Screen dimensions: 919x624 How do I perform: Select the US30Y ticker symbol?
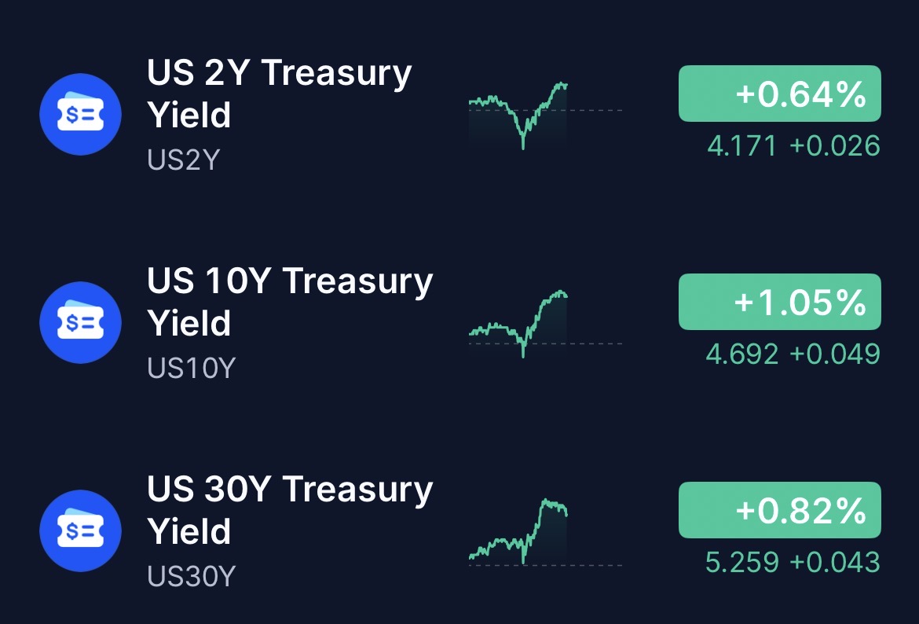(x=191, y=576)
